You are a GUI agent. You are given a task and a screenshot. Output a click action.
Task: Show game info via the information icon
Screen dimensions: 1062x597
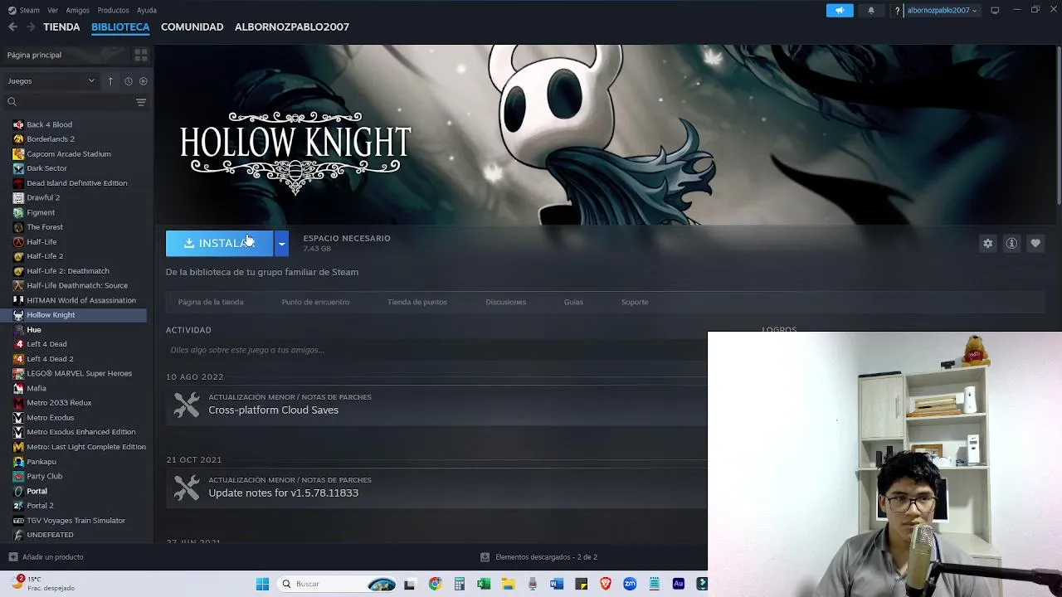tap(1011, 243)
